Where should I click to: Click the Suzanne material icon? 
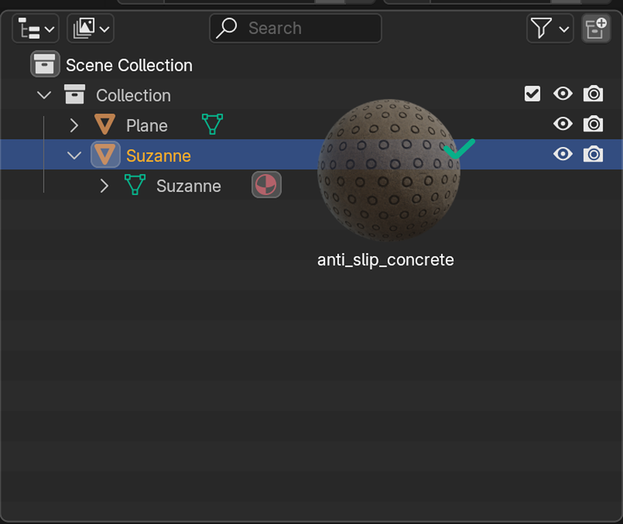coord(266,185)
